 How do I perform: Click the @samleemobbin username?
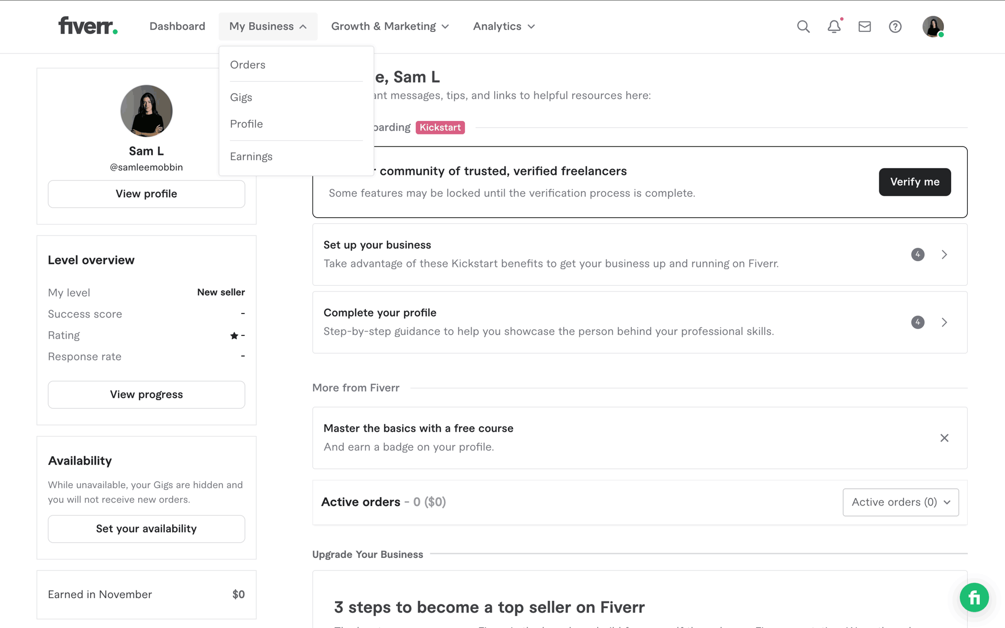coord(146,167)
